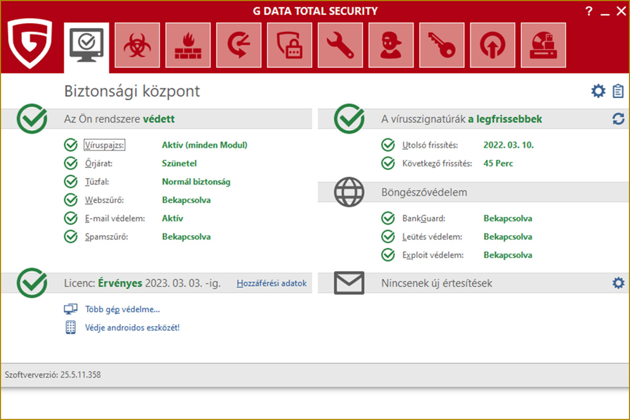
Task: Follow the Védje androidos eszközét! link
Action: coord(132,328)
